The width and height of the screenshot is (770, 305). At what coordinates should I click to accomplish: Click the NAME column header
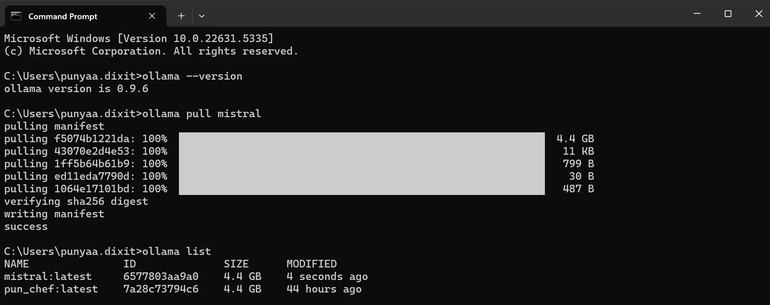[17, 264]
